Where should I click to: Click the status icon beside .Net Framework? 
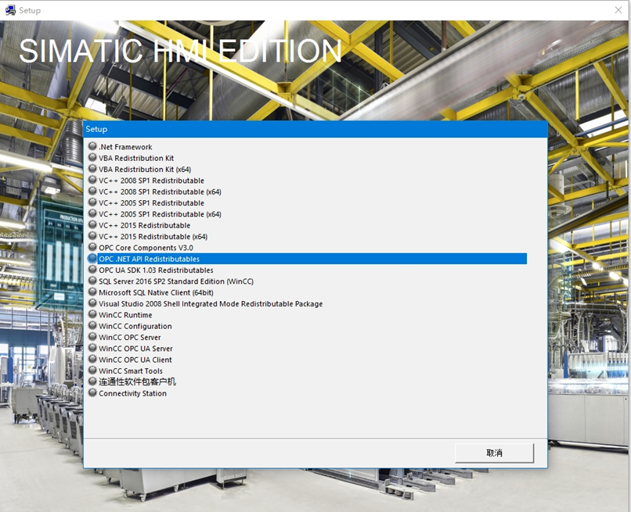click(92, 146)
